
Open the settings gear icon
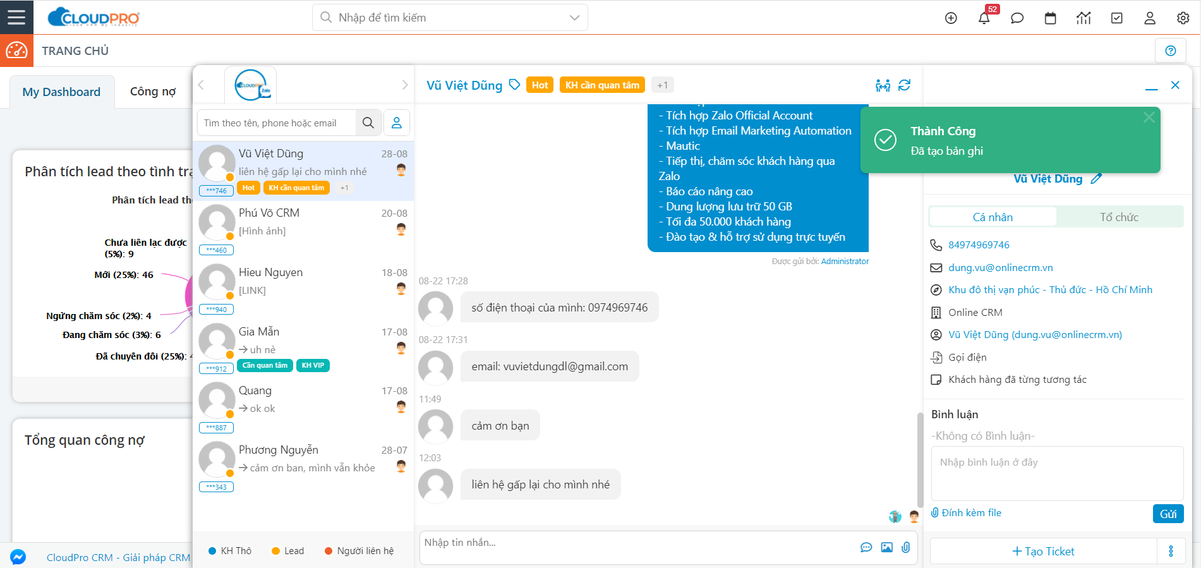coord(1183,18)
